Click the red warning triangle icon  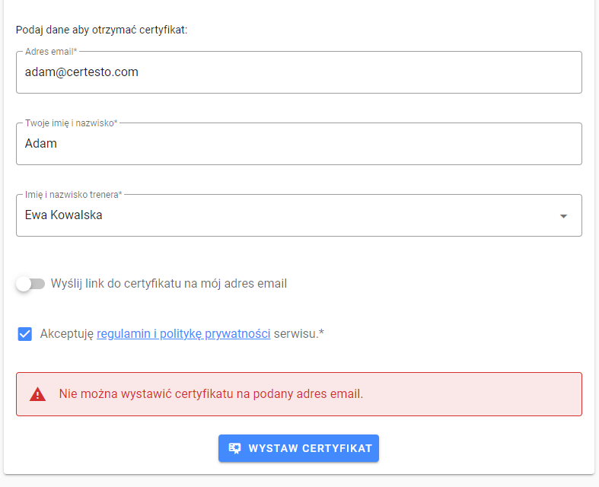[38, 394]
